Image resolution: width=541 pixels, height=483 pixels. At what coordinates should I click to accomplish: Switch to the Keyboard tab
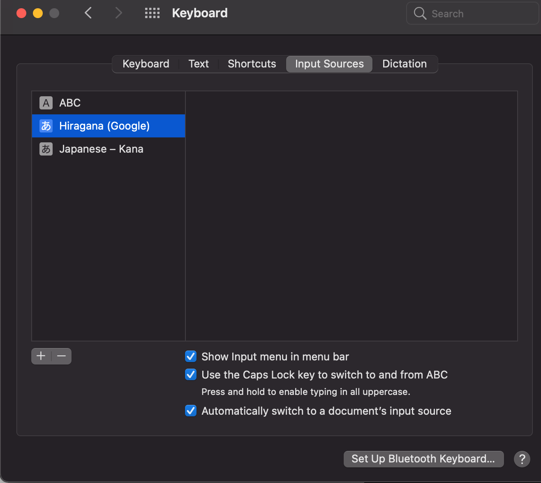click(x=146, y=64)
